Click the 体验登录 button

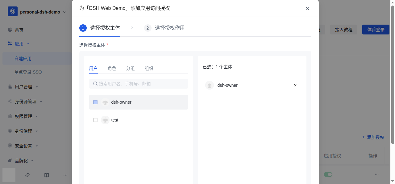click(x=376, y=30)
